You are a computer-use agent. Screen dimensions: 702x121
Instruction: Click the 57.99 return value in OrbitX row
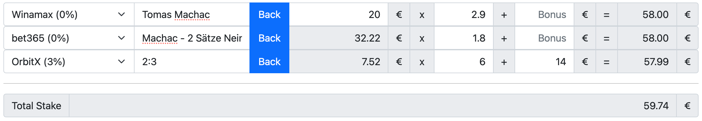click(656, 62)
